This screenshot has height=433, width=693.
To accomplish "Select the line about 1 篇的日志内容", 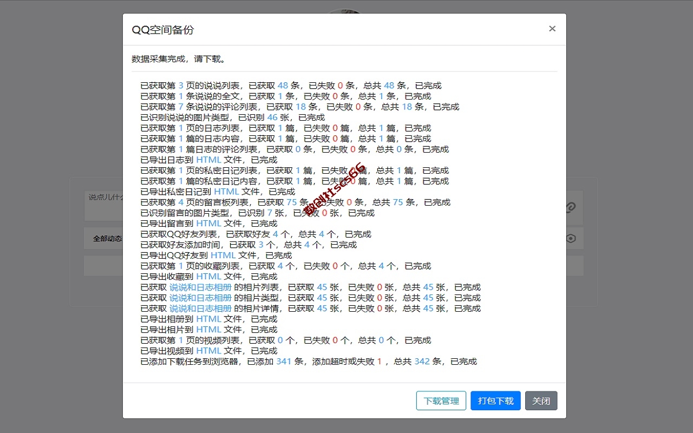I will [x=285, y=139].
